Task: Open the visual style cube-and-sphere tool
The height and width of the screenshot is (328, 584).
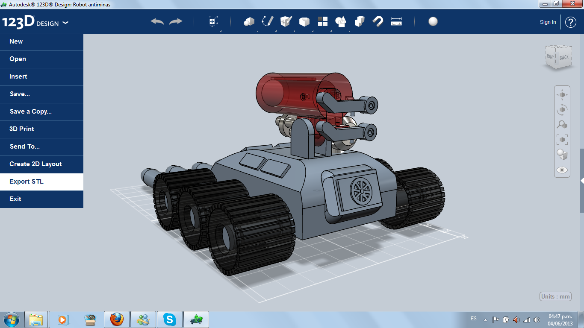Action: [562, 155]
